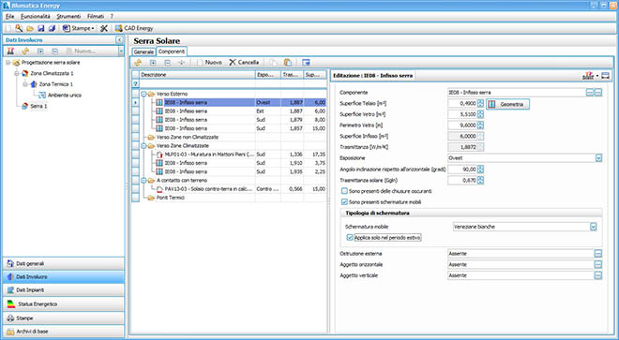The width and height of the screenshot is (619, 340).
Task: Open CAD Energy from the toolbar
Action: coord(134,28)
